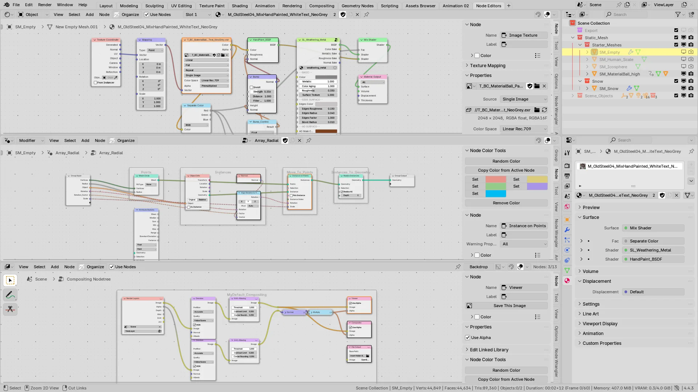The image size is (698, 392).
Task: Click Mix Shader surface field
Action: (653, 228)
